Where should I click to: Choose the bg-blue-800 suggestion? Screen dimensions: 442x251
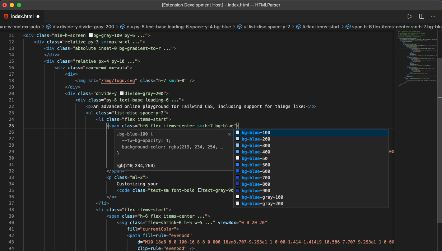tap(311, 184)
